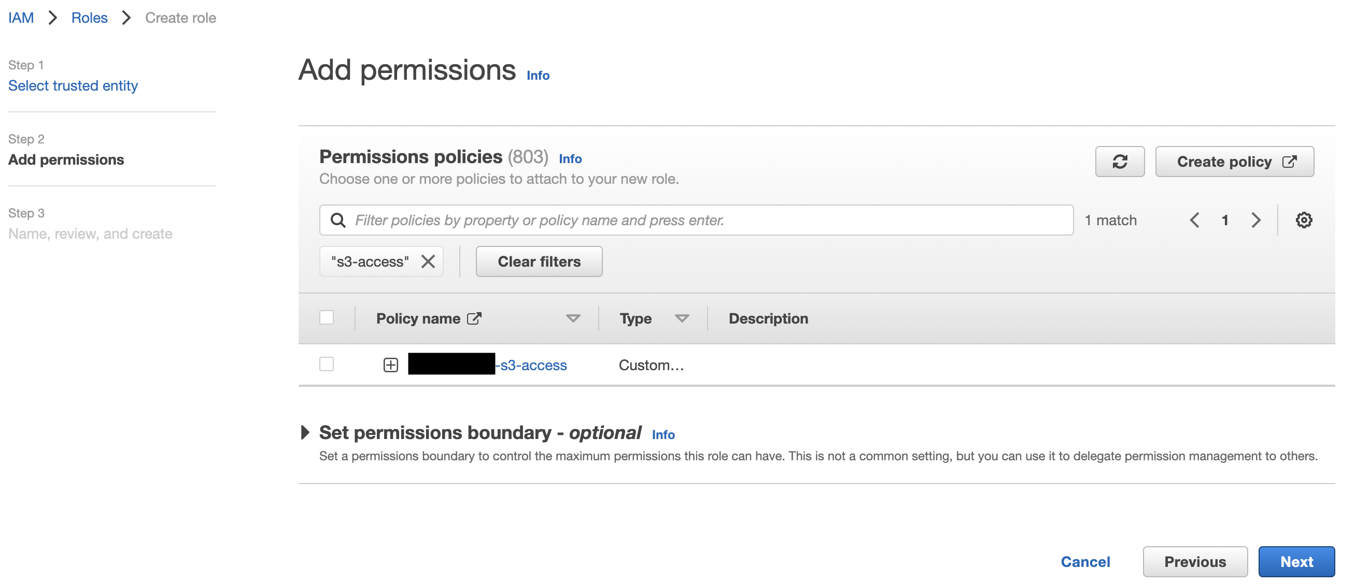The width and height of the screenshot is (1355, 584).
Task: Go to Step 1 Select trusted entity
Action: [x=73, y=85]
